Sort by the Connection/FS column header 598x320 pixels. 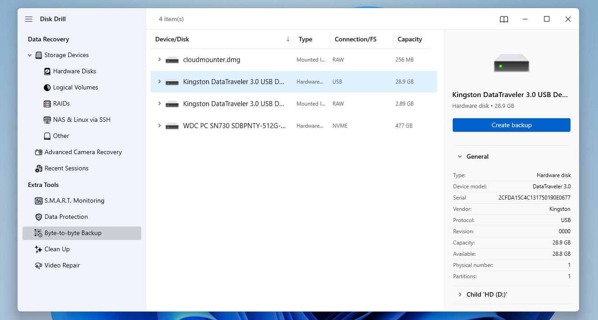point(355,40)
